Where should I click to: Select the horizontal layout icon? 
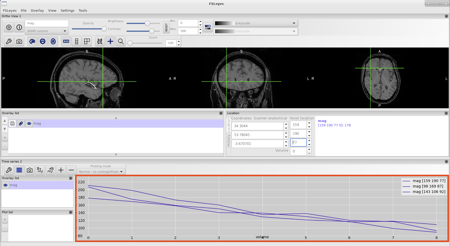[66, 41]
